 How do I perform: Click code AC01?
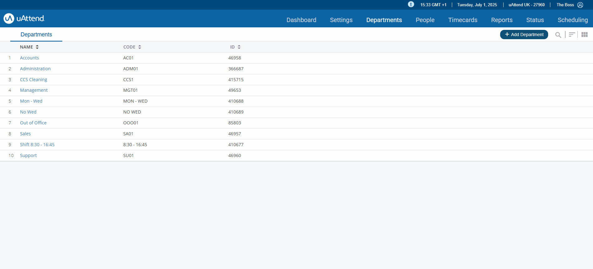pos(128,58)
